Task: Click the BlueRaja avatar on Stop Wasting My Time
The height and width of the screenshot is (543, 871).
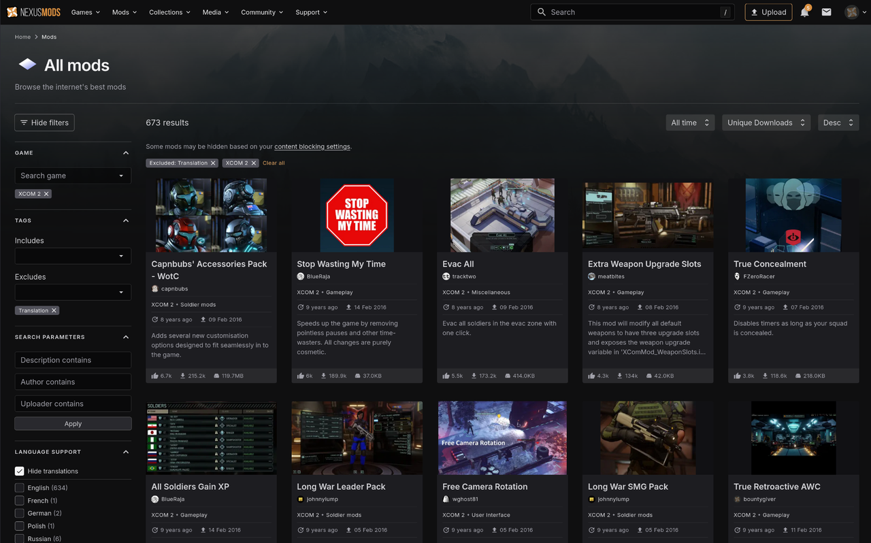Action: pos(301,276)
